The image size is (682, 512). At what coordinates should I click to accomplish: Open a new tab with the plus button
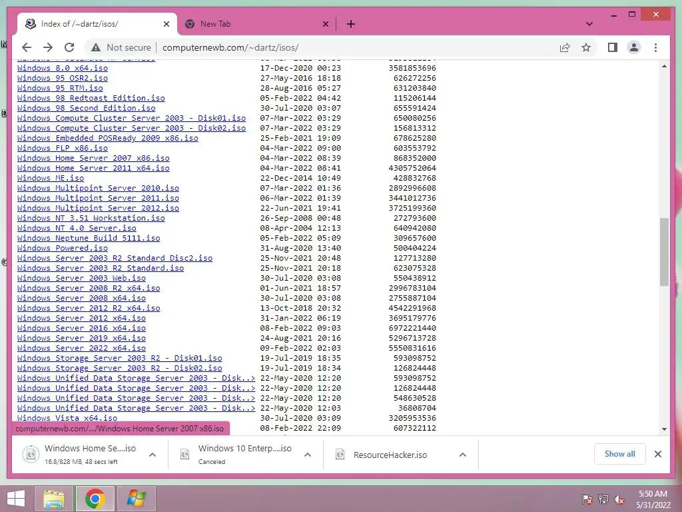pyautogui.click(x=351, y=24)
